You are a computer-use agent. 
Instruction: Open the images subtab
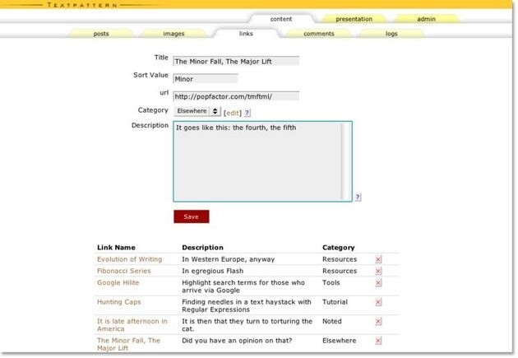174,34
